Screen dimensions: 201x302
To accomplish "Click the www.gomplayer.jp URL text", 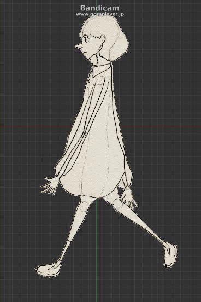I will (x=100, y=14).
